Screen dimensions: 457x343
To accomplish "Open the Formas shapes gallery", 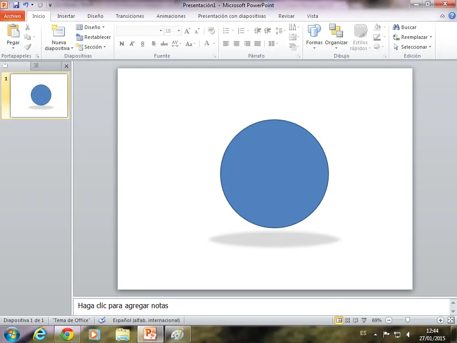I will coord(314,37).
